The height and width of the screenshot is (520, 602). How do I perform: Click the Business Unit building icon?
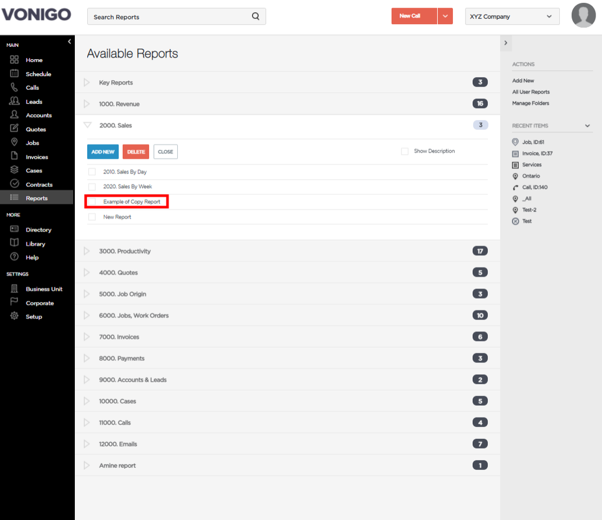tap(14, 288)
